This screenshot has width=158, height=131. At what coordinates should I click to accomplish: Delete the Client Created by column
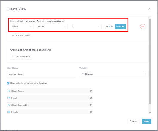point(91,105)
